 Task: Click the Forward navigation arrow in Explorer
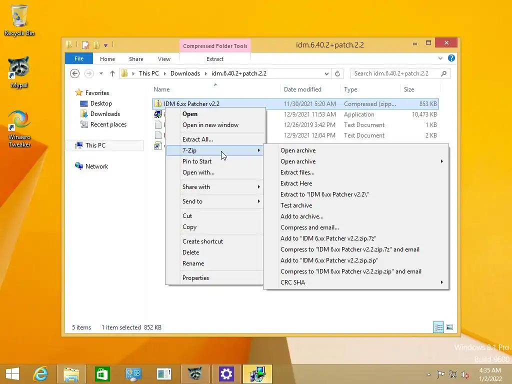coord(89,73)
